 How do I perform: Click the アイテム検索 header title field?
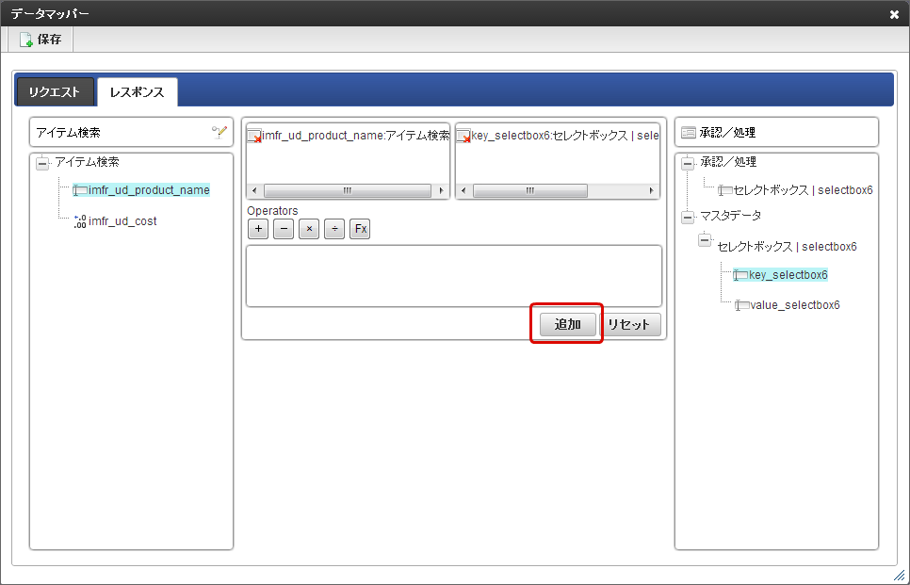tap(131, 132)
